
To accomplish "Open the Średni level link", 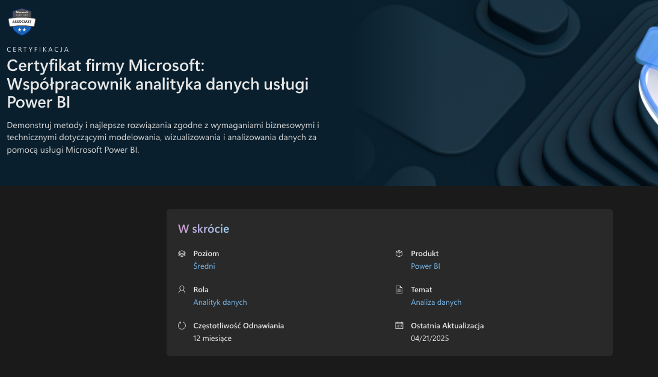I will (x=204, y=266).
